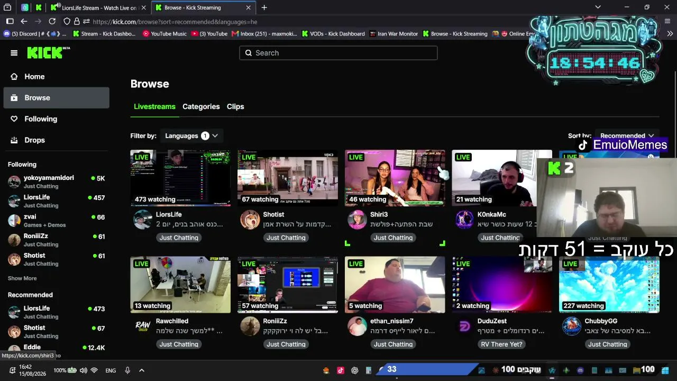Click the site padlock icon
The image size is (677, 381).
point(77,22)
